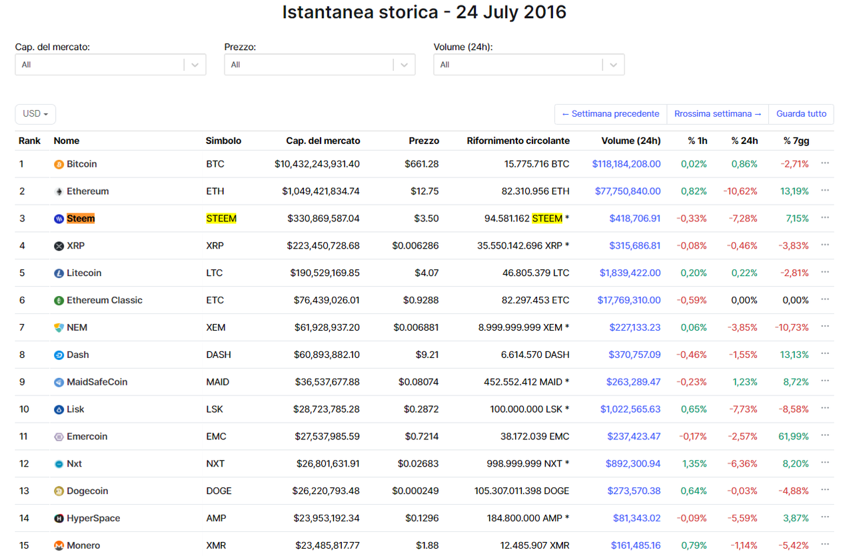Open Ethereum volume $77,750,840.00 link
Viewport: 853px width, 556px height.
pos(628,191)
